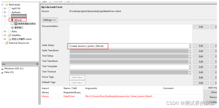
Task: Select the Data (D:) drive icon
Action: pos(2,72)
